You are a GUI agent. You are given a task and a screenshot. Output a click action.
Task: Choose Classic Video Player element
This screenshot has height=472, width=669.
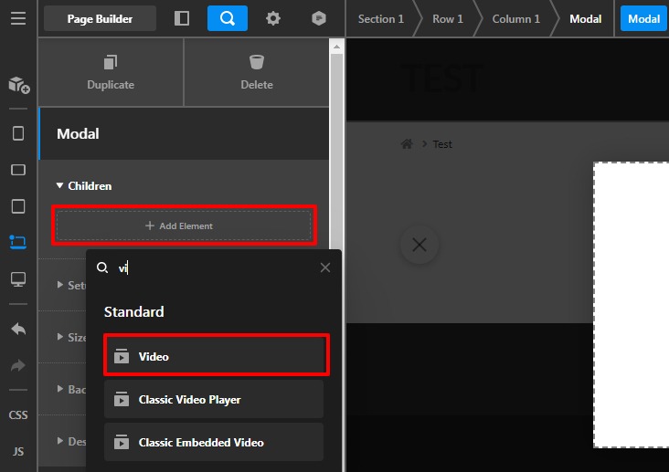[213, 399]
